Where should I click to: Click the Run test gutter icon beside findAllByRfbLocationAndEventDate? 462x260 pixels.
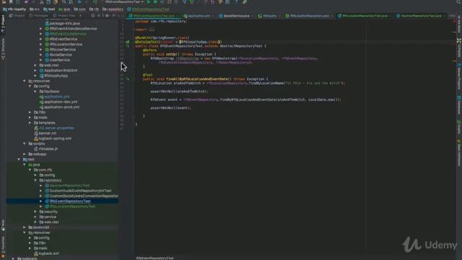click(128, 79)
